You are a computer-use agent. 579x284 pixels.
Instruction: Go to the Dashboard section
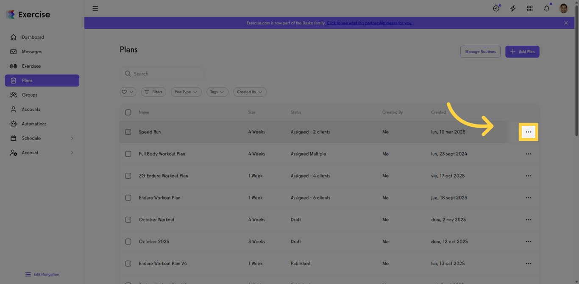(33, 37)
